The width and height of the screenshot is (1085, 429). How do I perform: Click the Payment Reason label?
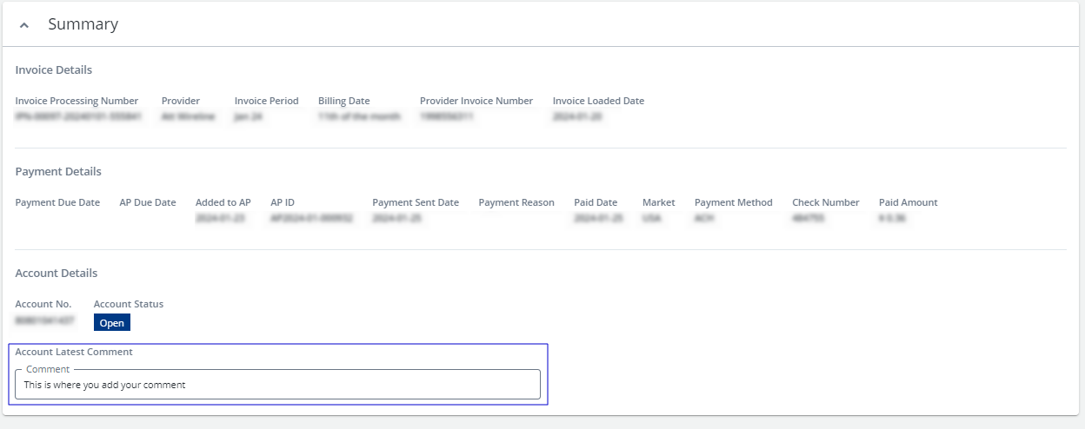516,202
